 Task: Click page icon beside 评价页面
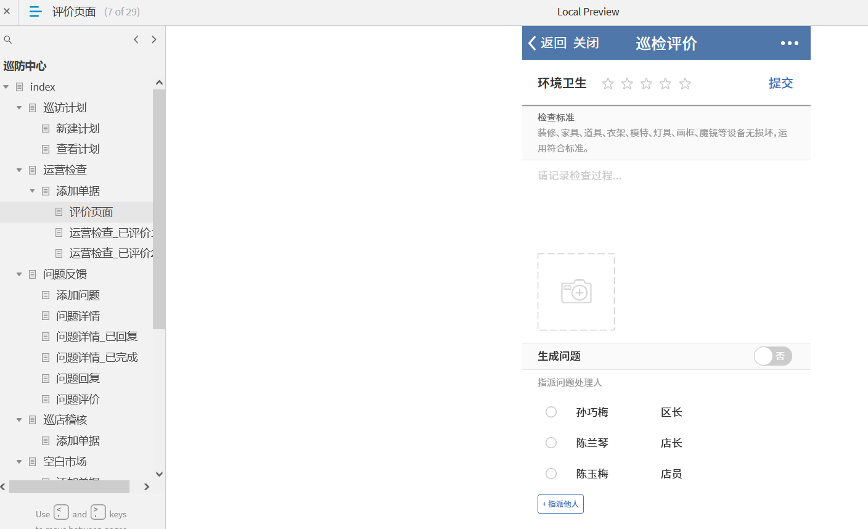(59, 212)
